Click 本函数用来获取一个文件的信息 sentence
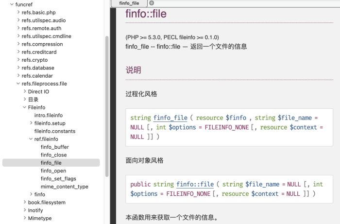 pos(172,217)
